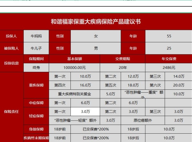This screenshot has height=142, width=192.
Task: Click the 20年 payment term cell
Action: 123,68
